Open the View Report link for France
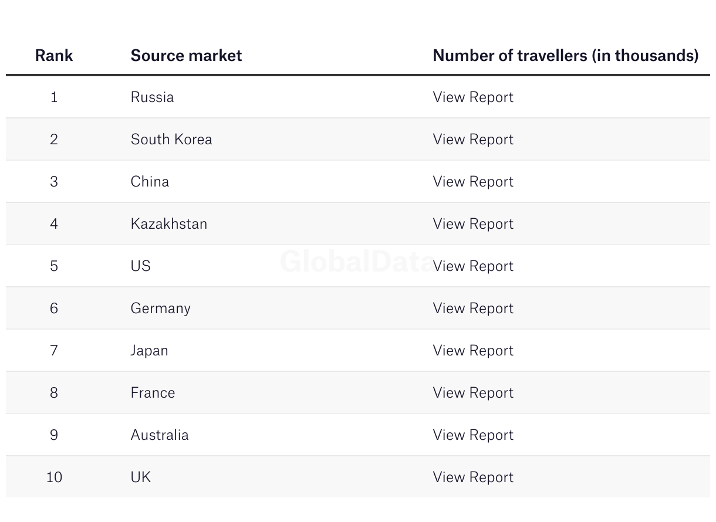The height and width of the screenshot is (522, 716). [472, 392]
